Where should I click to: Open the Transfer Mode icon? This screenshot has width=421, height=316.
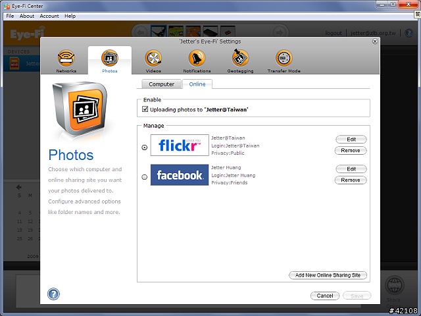tap(284, 58)
